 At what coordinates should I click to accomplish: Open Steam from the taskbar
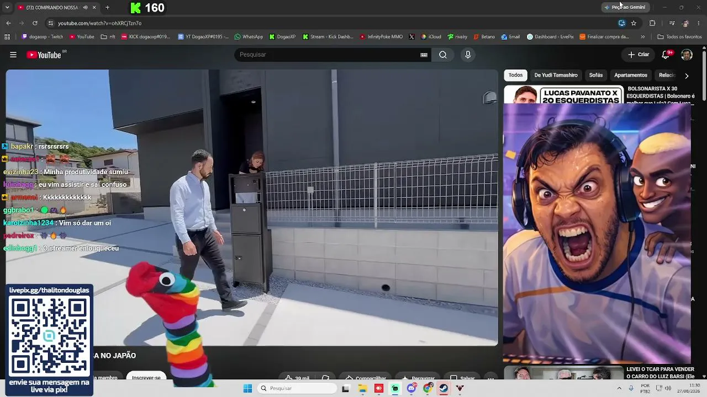[444, 388]
